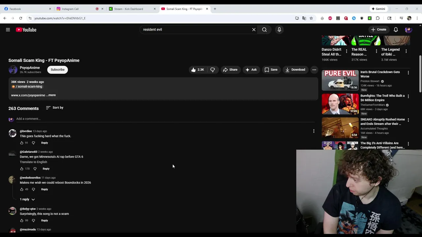Bookmark this page with the star

tap(311, 18)
